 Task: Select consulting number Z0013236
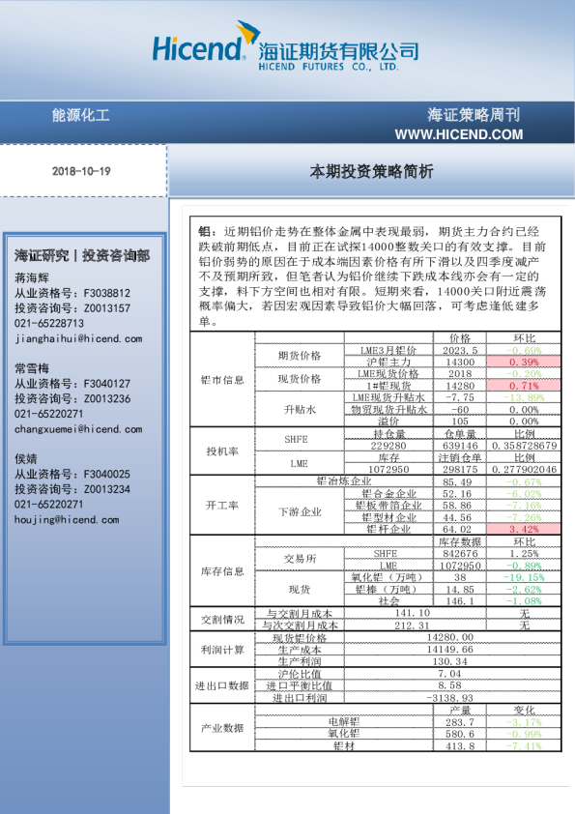(107, 398)
